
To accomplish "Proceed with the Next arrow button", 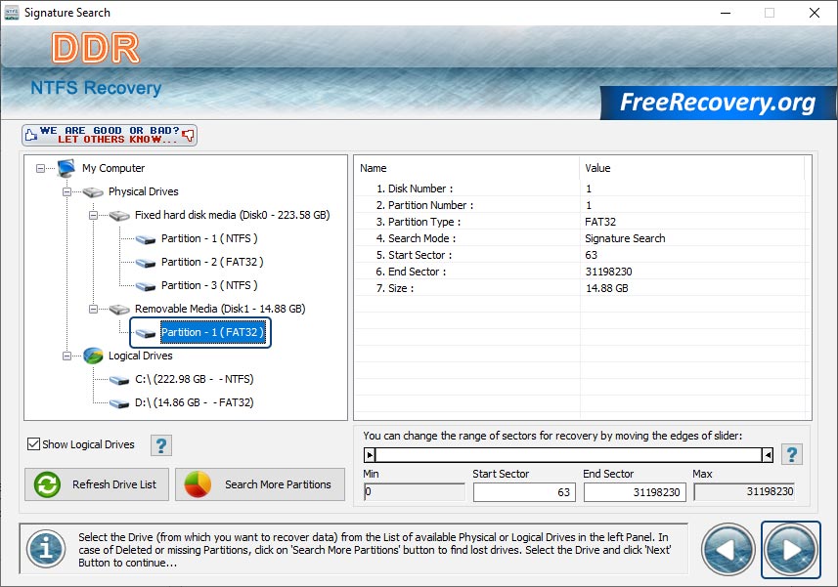I will coord(790,550).
